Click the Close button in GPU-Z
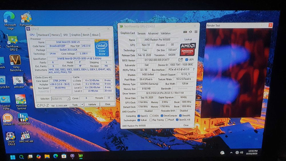 click(186, 125)
